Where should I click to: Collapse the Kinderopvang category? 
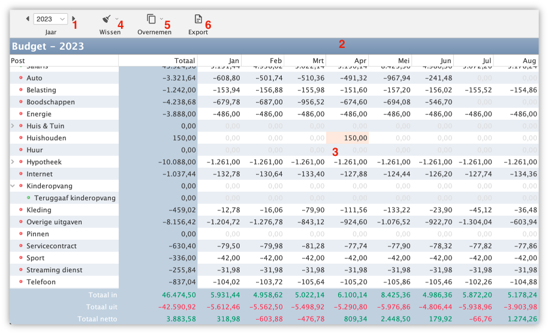tap(13, 186)
